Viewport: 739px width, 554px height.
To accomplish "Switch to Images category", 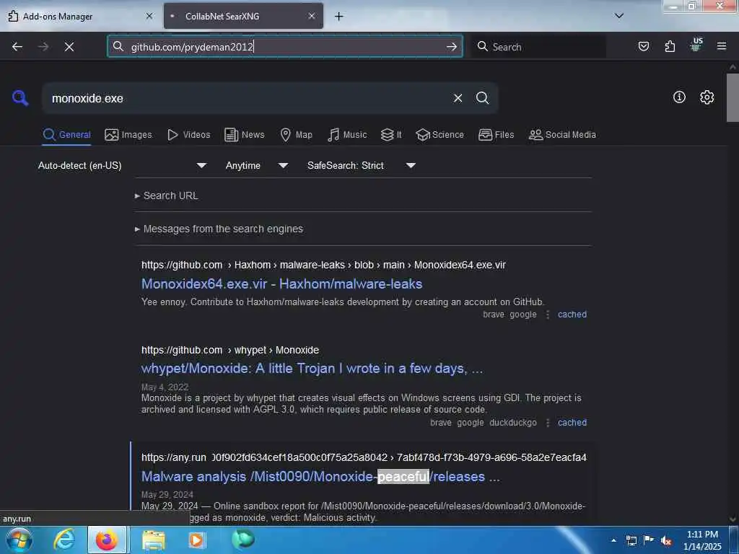I will point(128,135).
